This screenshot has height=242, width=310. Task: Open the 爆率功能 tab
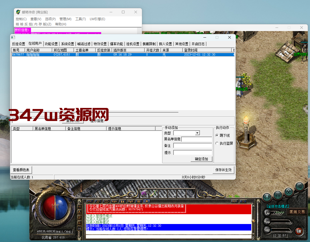point(116,44)
